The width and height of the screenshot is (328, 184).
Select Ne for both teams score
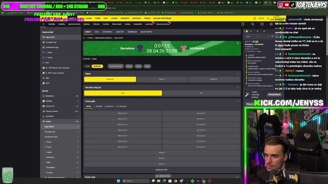(201, 93)
